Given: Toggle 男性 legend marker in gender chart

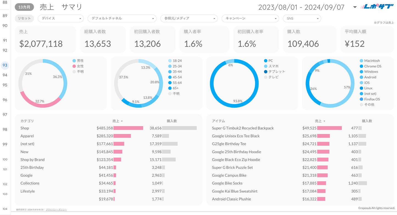Looking at the screenshot, I should click(x=74, y=61).
